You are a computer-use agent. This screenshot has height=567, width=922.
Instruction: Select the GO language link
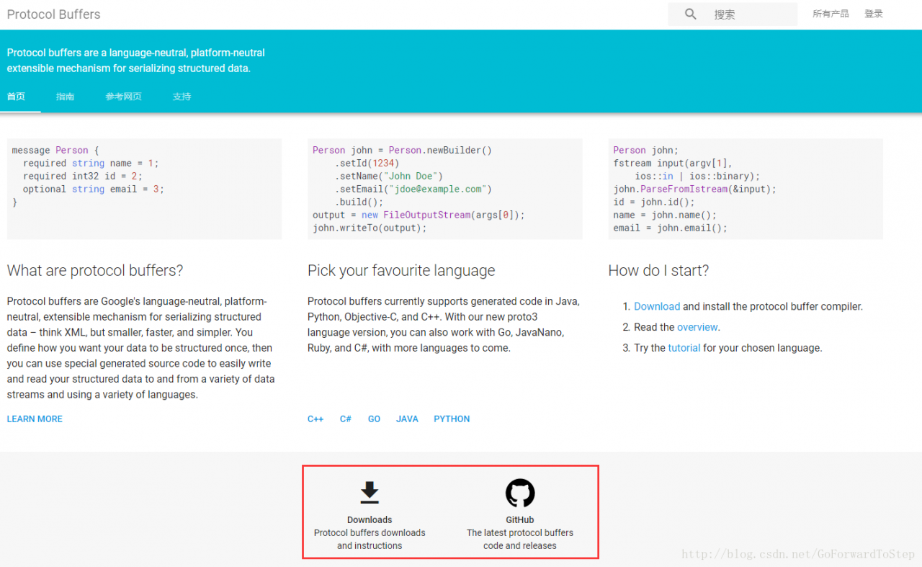374,419
